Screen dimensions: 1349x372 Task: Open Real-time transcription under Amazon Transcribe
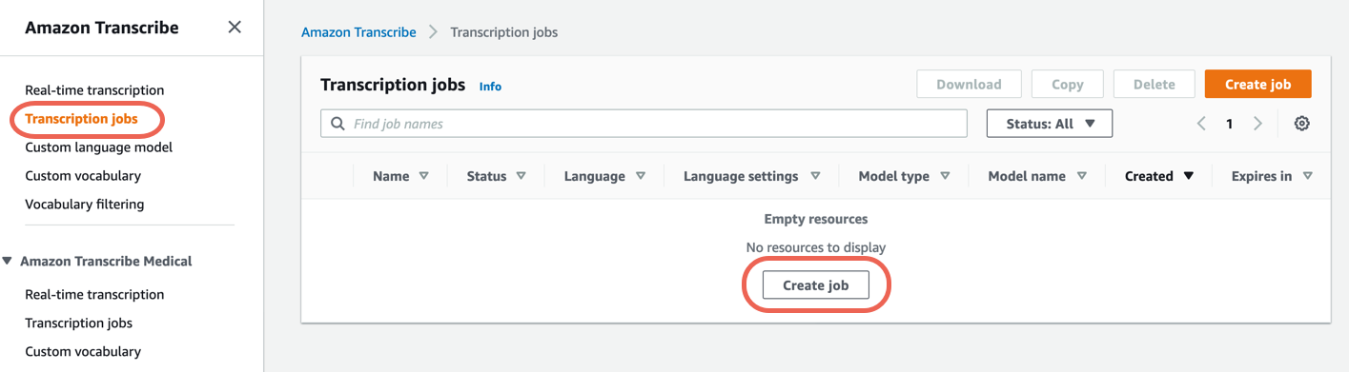pyautogui.click(x=94, y=90)
